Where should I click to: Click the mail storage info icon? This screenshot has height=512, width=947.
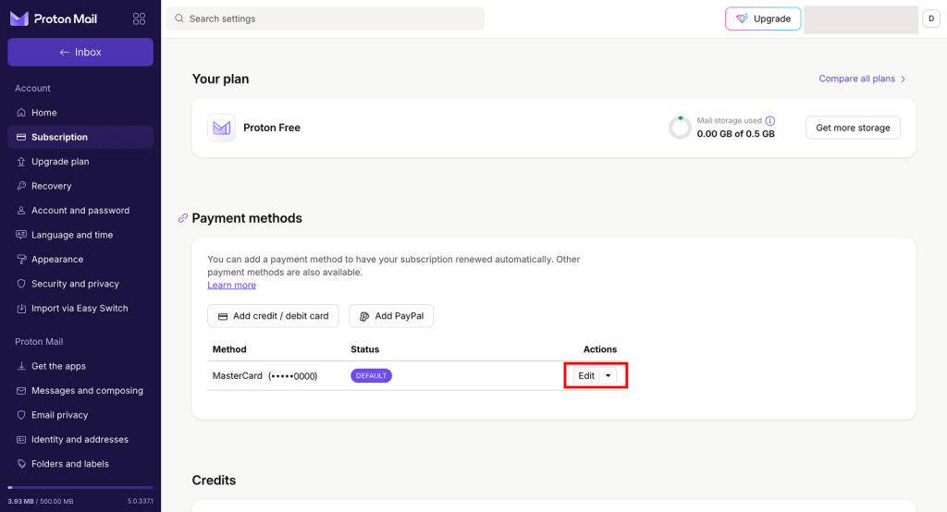pyautogui.click(x=770, y=121)
